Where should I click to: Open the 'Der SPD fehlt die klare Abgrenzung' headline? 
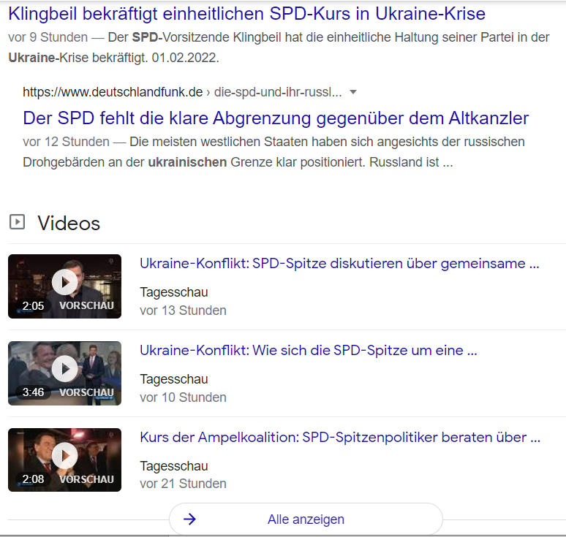click(276, 118)
